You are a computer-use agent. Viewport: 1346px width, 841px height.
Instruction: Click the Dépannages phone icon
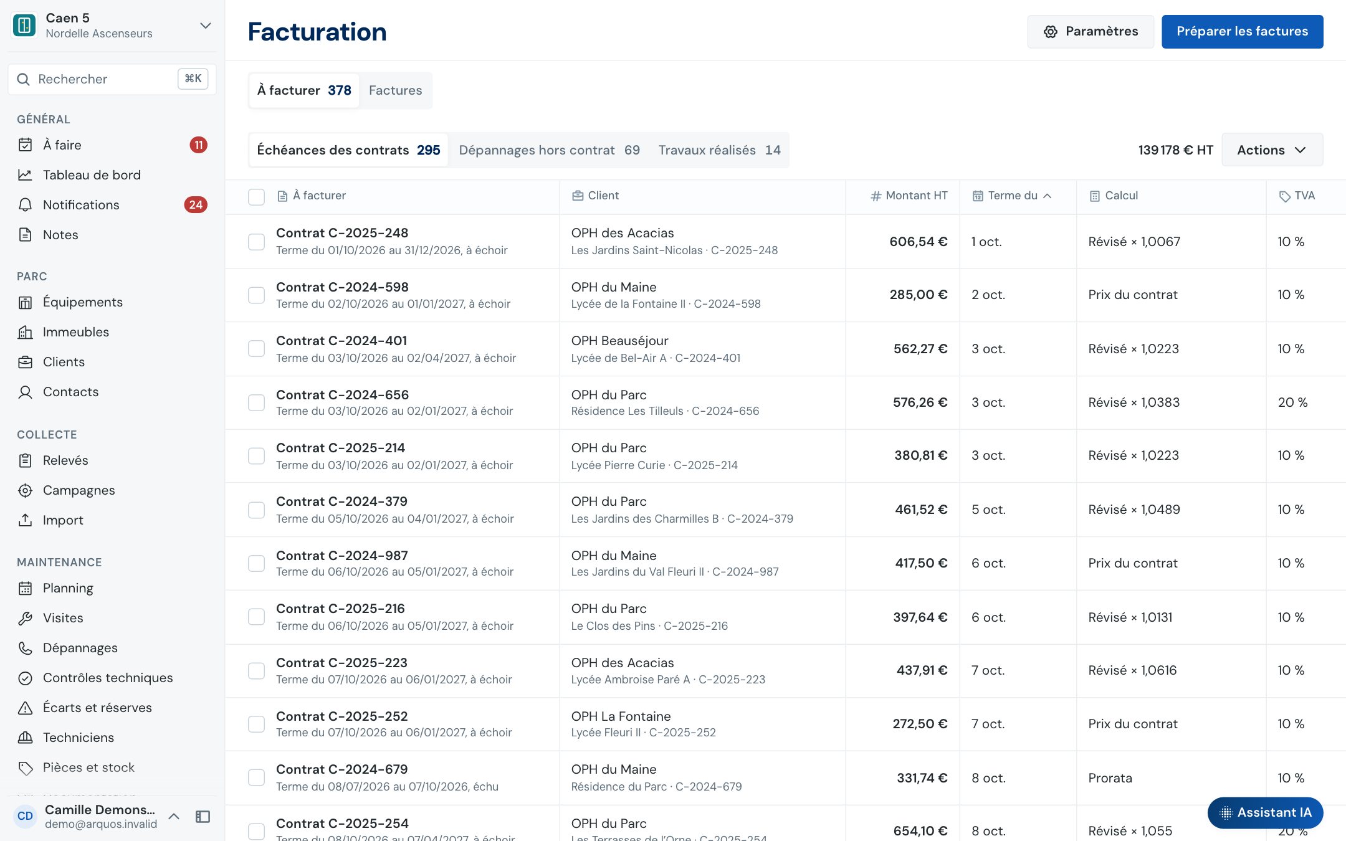click(25, 648)
